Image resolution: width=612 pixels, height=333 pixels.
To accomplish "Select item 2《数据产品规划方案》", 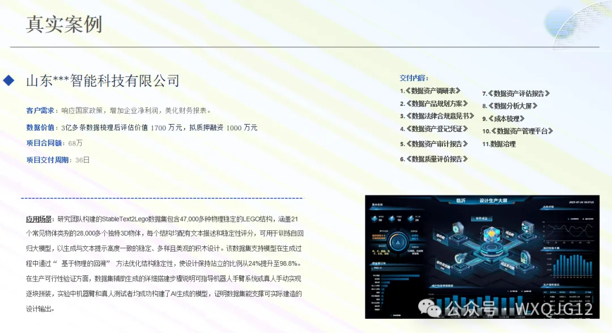I will click(433, 104).
